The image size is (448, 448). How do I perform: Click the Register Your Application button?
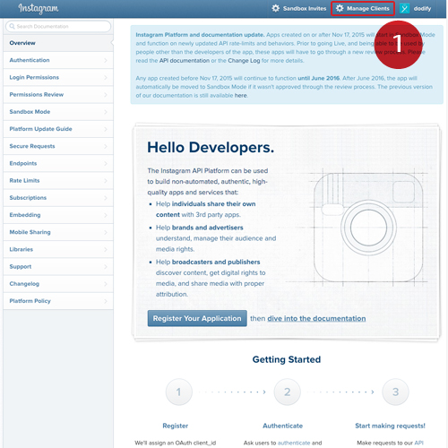pos(197,318)
